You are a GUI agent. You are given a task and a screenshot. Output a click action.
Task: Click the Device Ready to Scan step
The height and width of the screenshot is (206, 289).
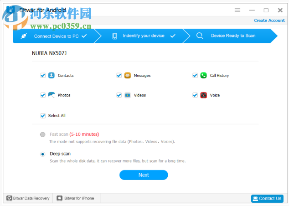pyautogui.click(x=230, y=36)
